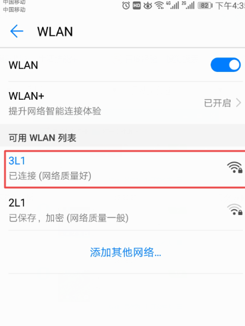Tap the 3L1 Wi-Fi signal lock icon
245x326 pixels.
[235, 167]
